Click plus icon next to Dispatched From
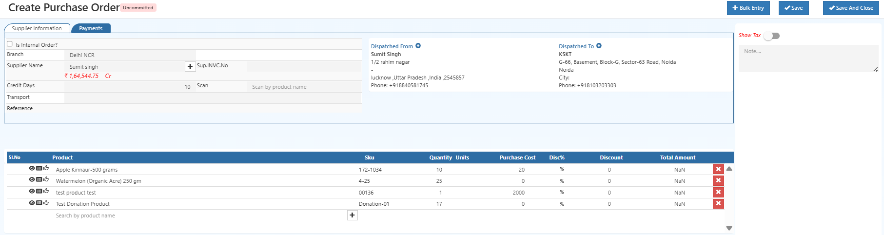The height and width of the screenshot is (235, 884). [418, 46]
